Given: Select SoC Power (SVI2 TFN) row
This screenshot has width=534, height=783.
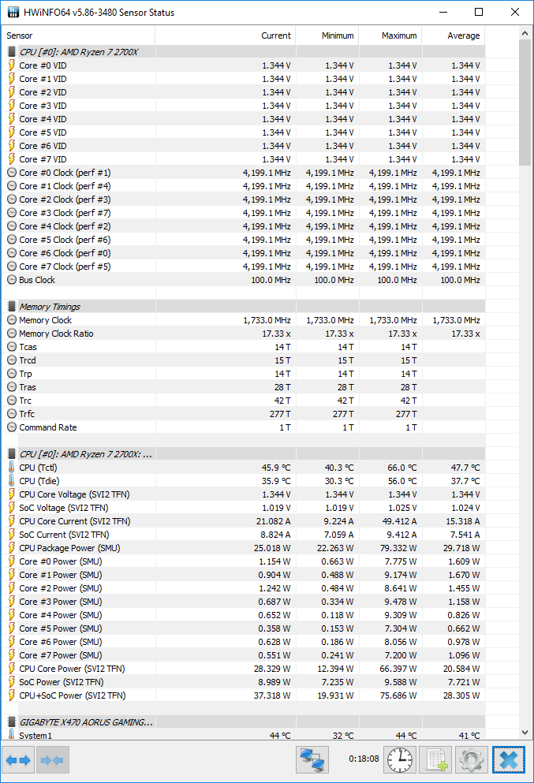Looking at the screenshot, I should coord(243,682).
